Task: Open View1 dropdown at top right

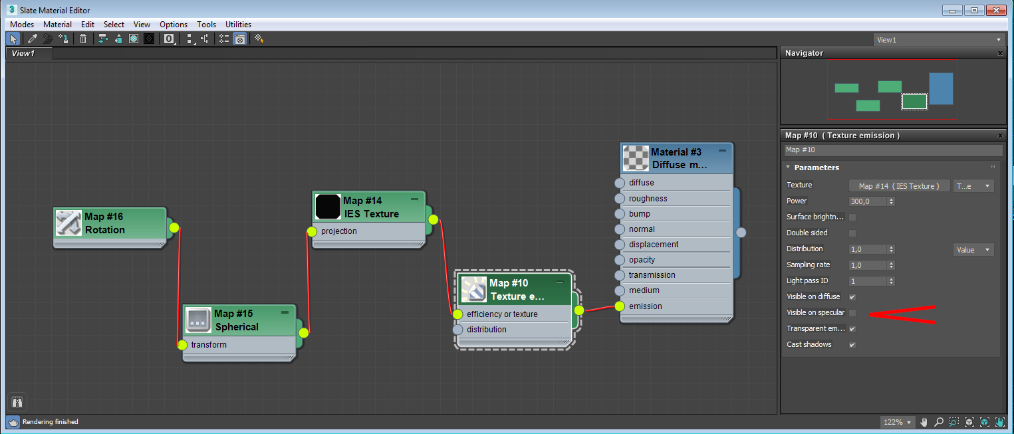Action: [x=938, y=40]
